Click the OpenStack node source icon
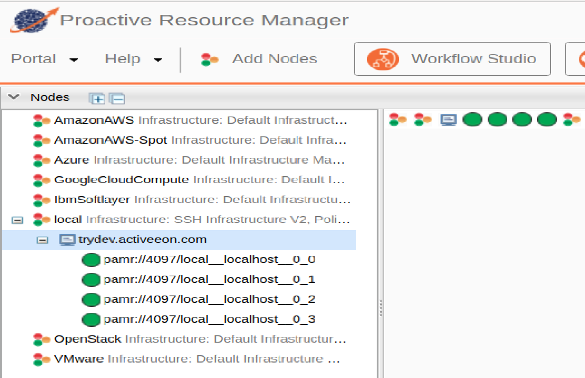The height and width of the screenshot is (378, 585). point(41,340)
